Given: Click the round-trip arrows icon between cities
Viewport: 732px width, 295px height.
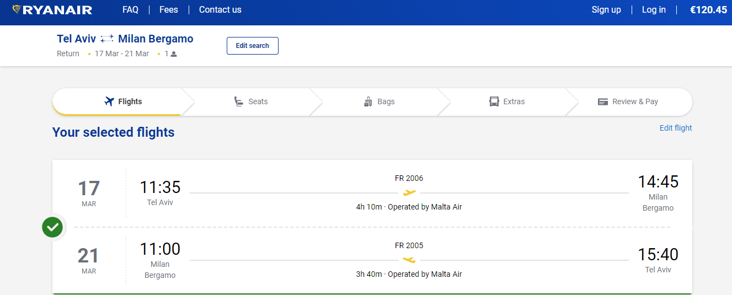Looking at the screenshot, I should pos(107,39).
